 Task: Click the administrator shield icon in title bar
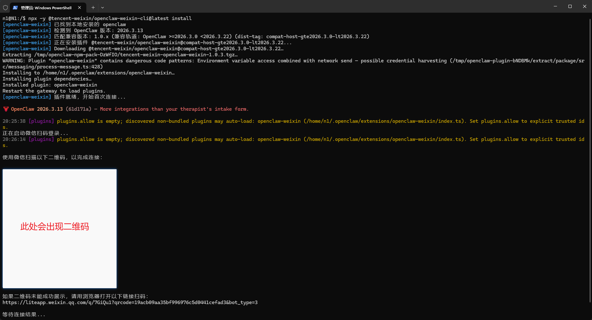click(5, 7)
